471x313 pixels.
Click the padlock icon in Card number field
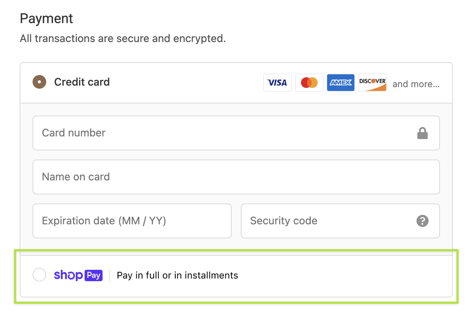coord(423,133)
